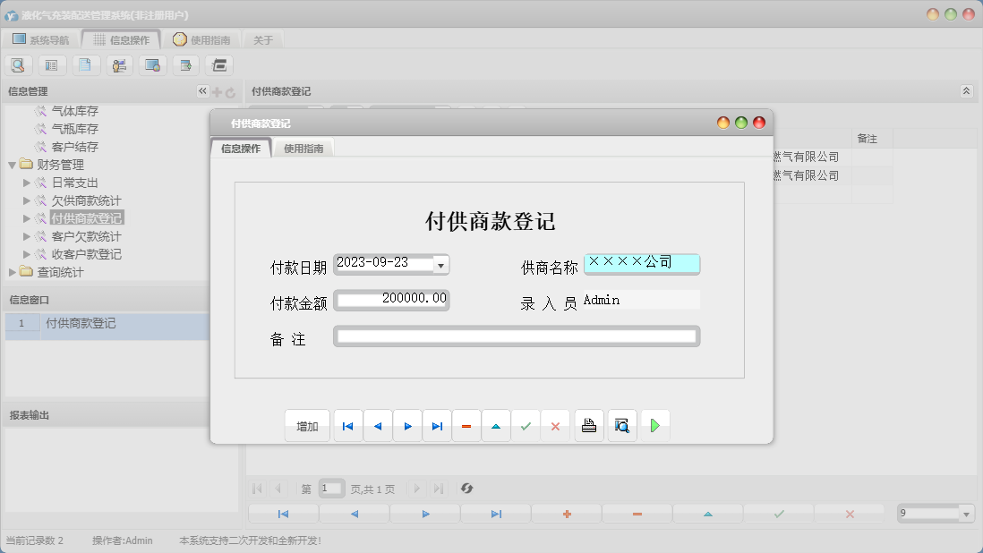Delete the record using the red minus icon

tap(466, 425)
